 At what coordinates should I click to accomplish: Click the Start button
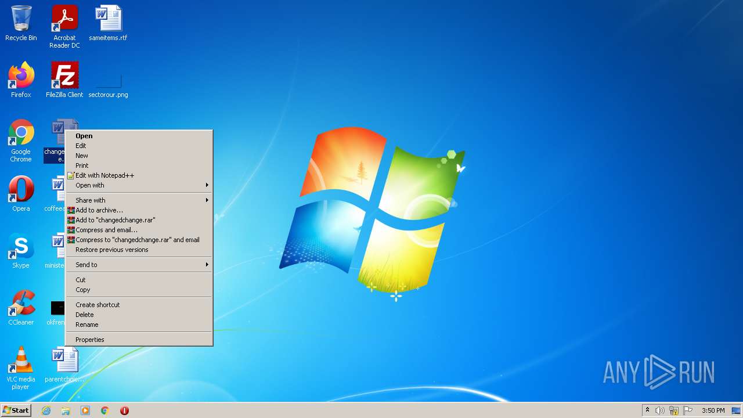pyautogui.click(x=16, y=410)
